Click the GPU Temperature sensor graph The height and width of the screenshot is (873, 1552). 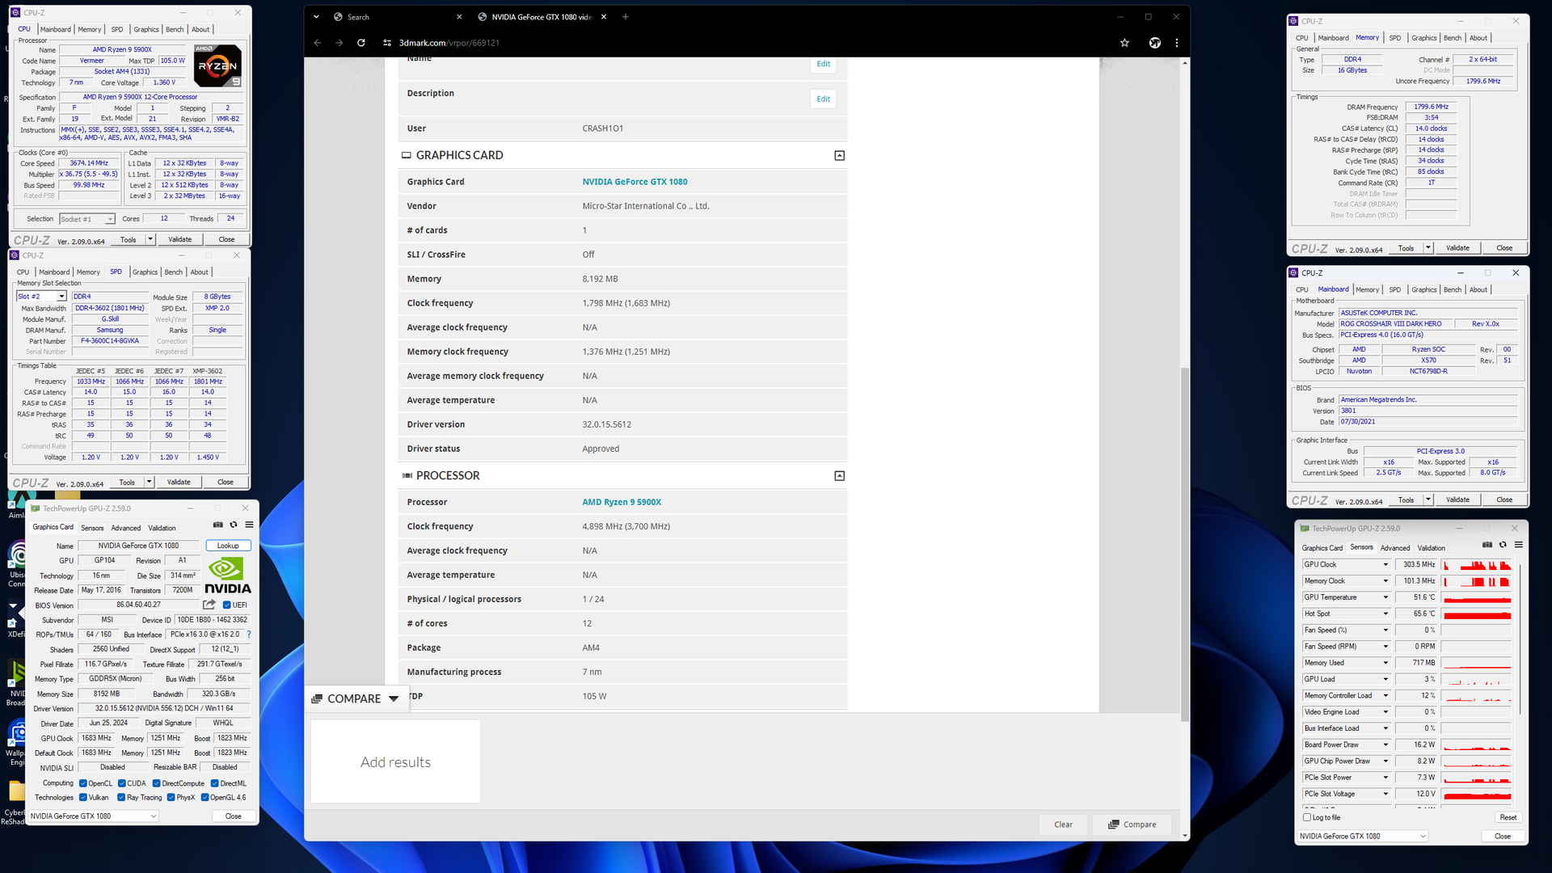coord(1476,597)
